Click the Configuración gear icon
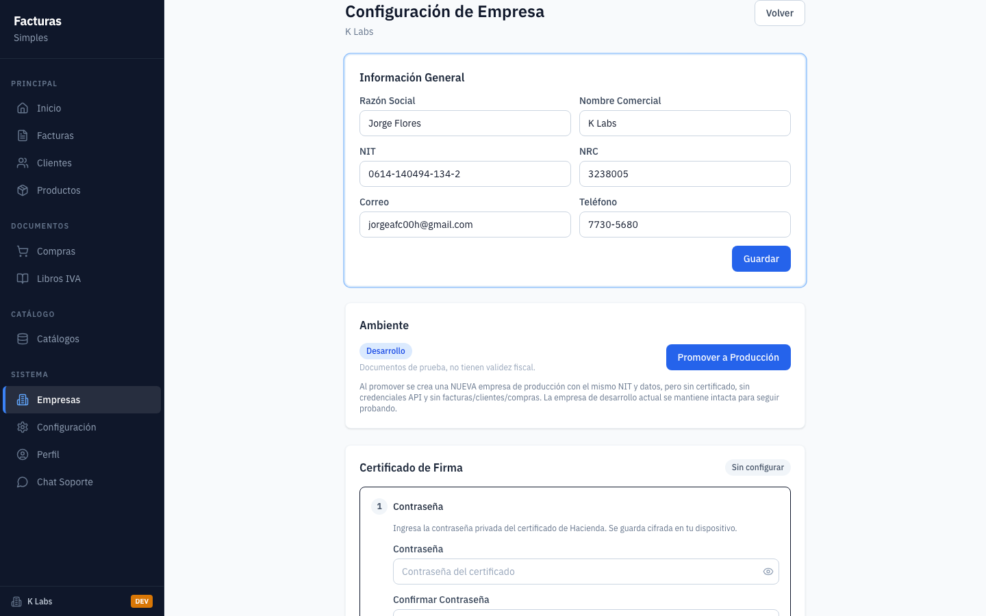 coord(23,427)
